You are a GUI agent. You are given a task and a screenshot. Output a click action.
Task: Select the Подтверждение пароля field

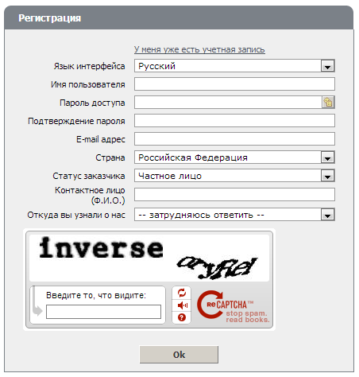coord(234,121)
